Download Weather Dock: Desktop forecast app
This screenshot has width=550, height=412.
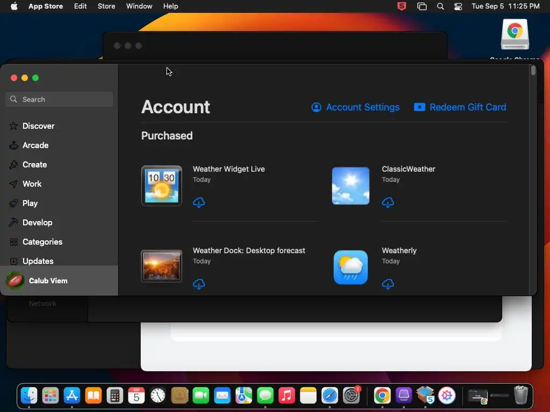click(x=199, y=284)
